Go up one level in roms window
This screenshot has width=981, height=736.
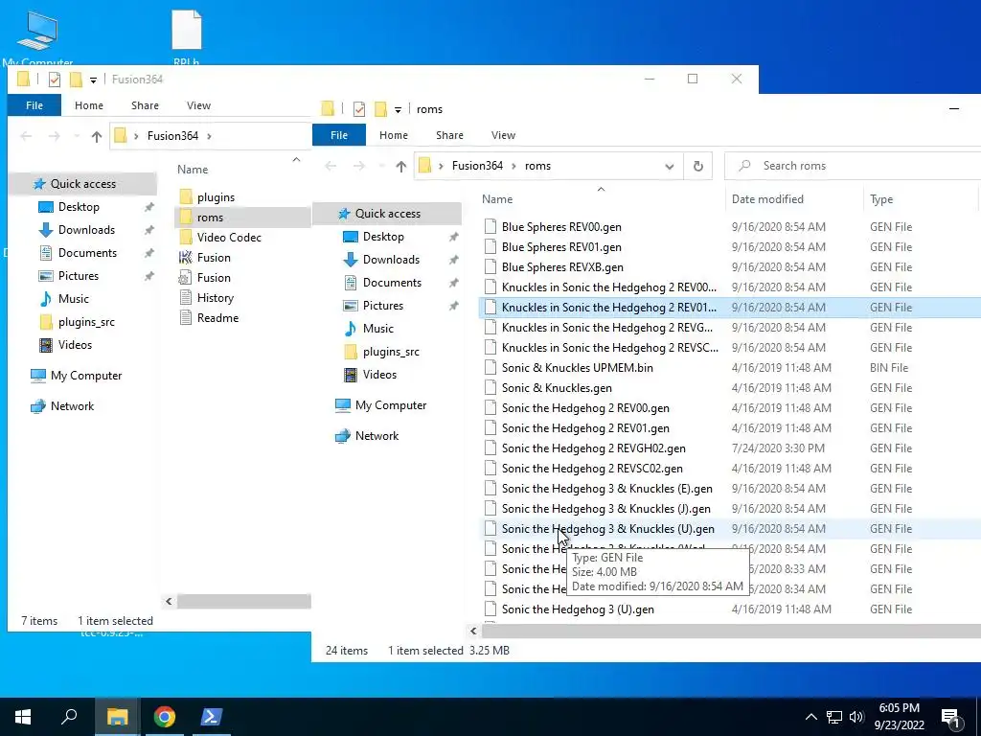pos(401,166)
